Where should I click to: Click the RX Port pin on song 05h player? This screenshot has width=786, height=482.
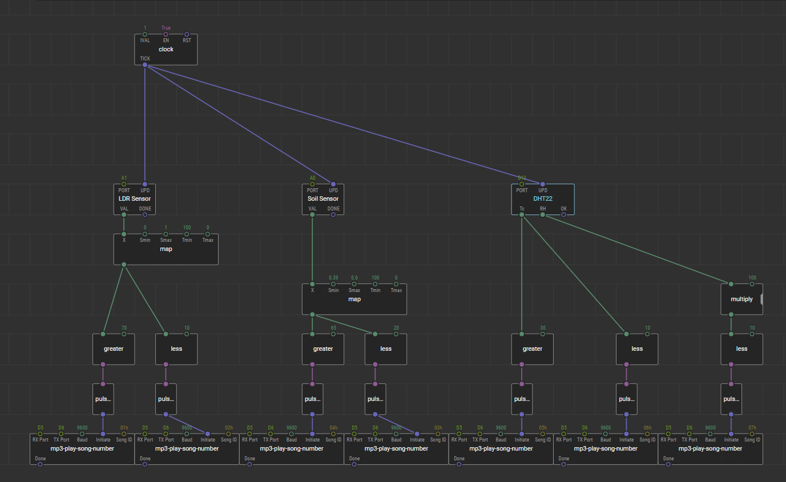point(459,434)
